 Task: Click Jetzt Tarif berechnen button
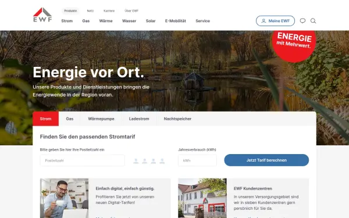point(266,160)
